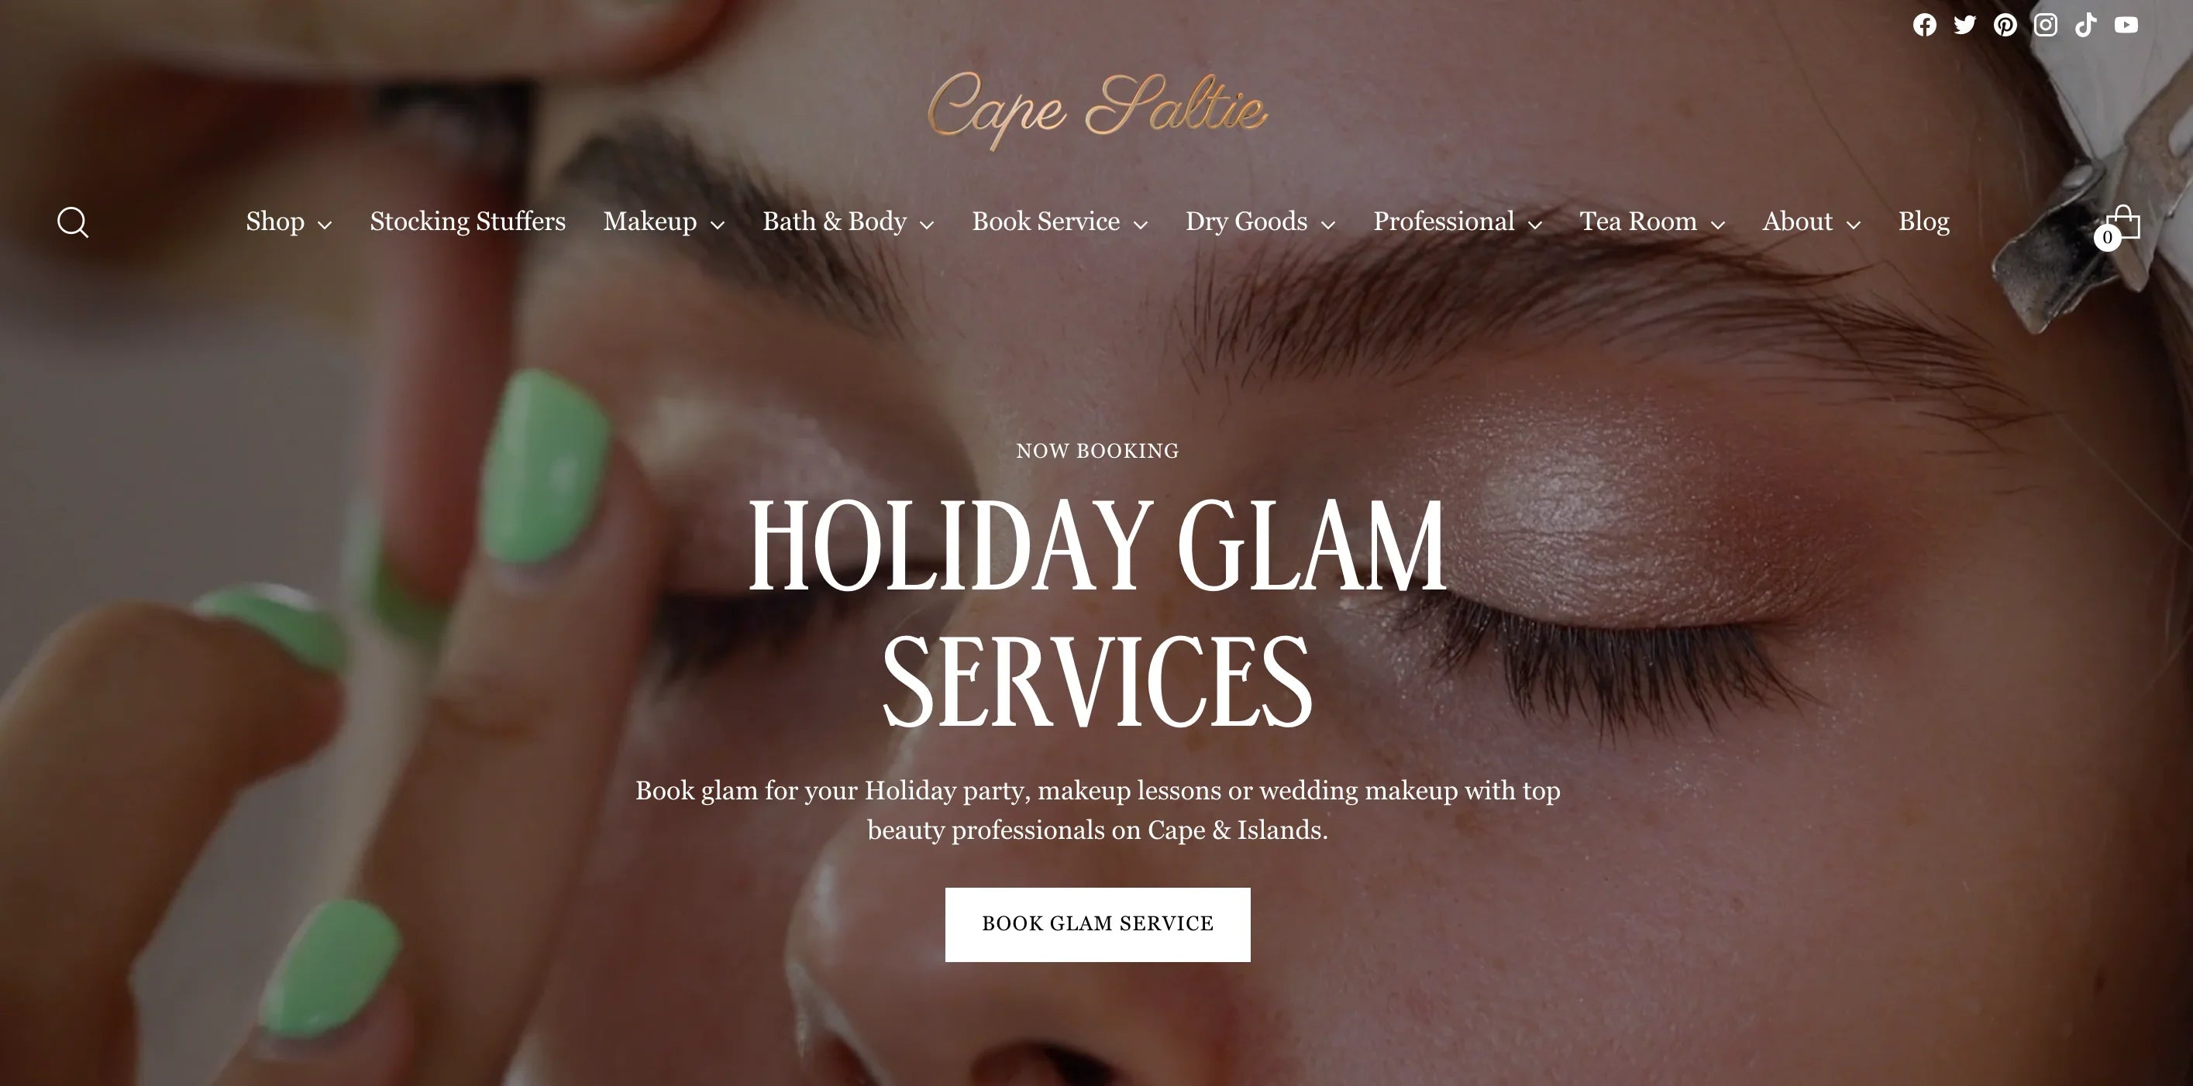Open the Blog menu item
Image resolution: width=2193 pixels, height=1086 pixels.
tap(1923, 222)
